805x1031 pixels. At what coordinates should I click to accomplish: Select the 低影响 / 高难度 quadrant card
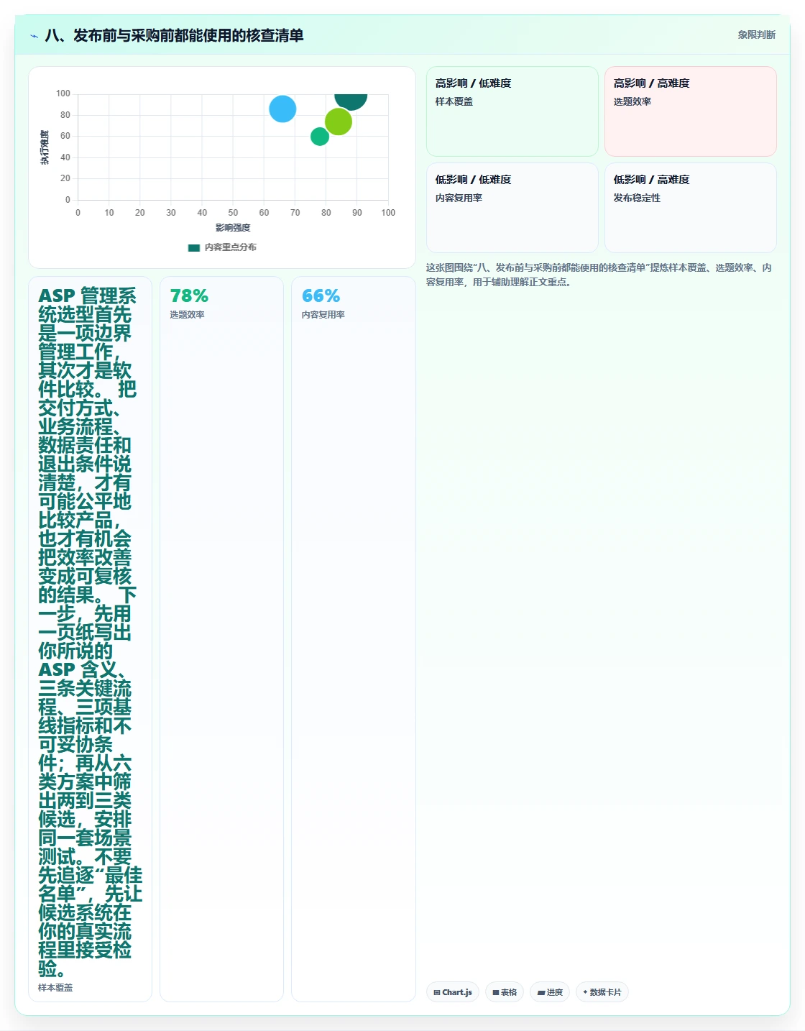(x=691, y=208)
